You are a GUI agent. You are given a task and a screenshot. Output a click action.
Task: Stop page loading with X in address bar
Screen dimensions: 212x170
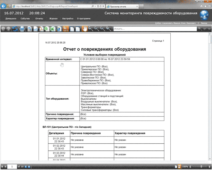click(103, 6)
